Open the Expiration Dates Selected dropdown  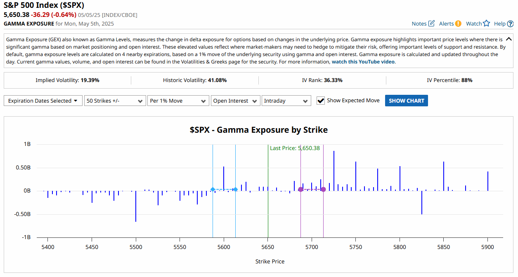[x=43, y=101]
